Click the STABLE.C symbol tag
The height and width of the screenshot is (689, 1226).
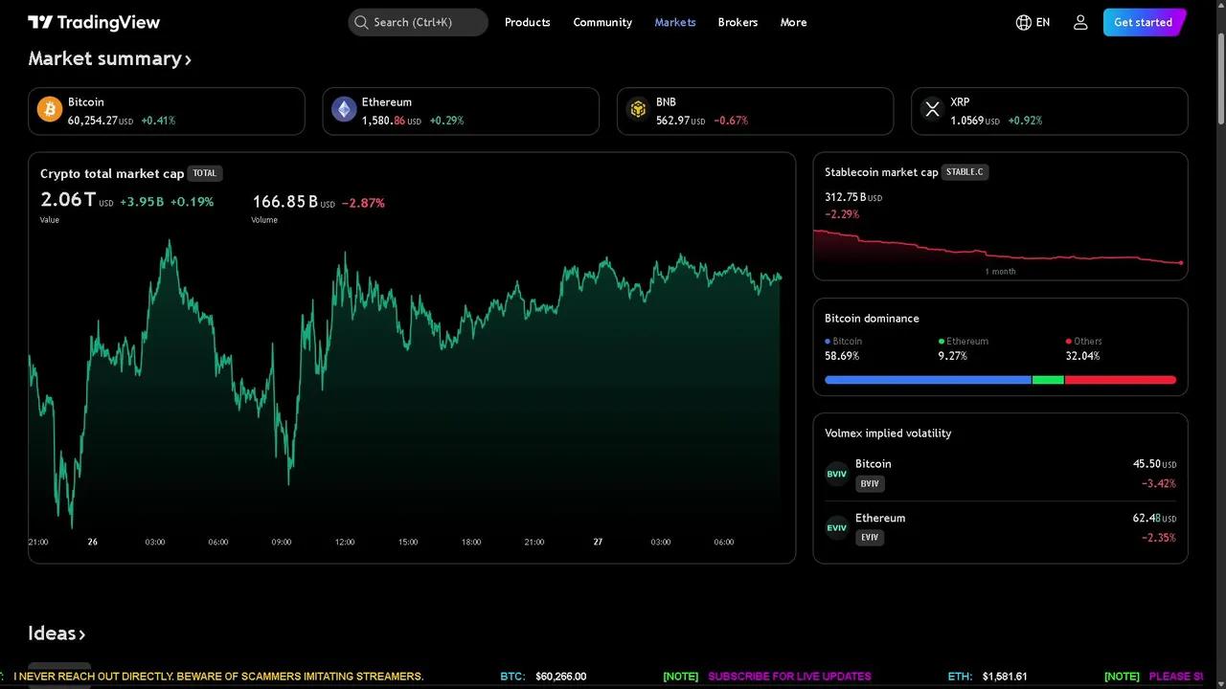[965, 172]
